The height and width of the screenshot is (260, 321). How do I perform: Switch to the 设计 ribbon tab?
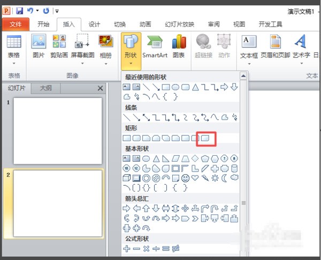[94, 25]
